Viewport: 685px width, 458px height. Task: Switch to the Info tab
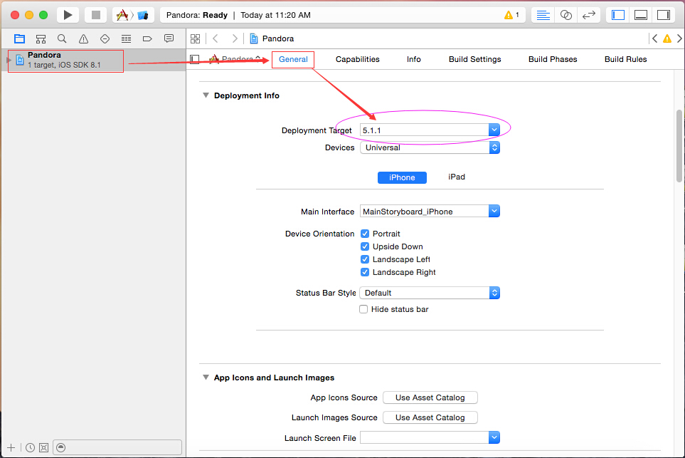pyautogui.click(x=414, y=59)
